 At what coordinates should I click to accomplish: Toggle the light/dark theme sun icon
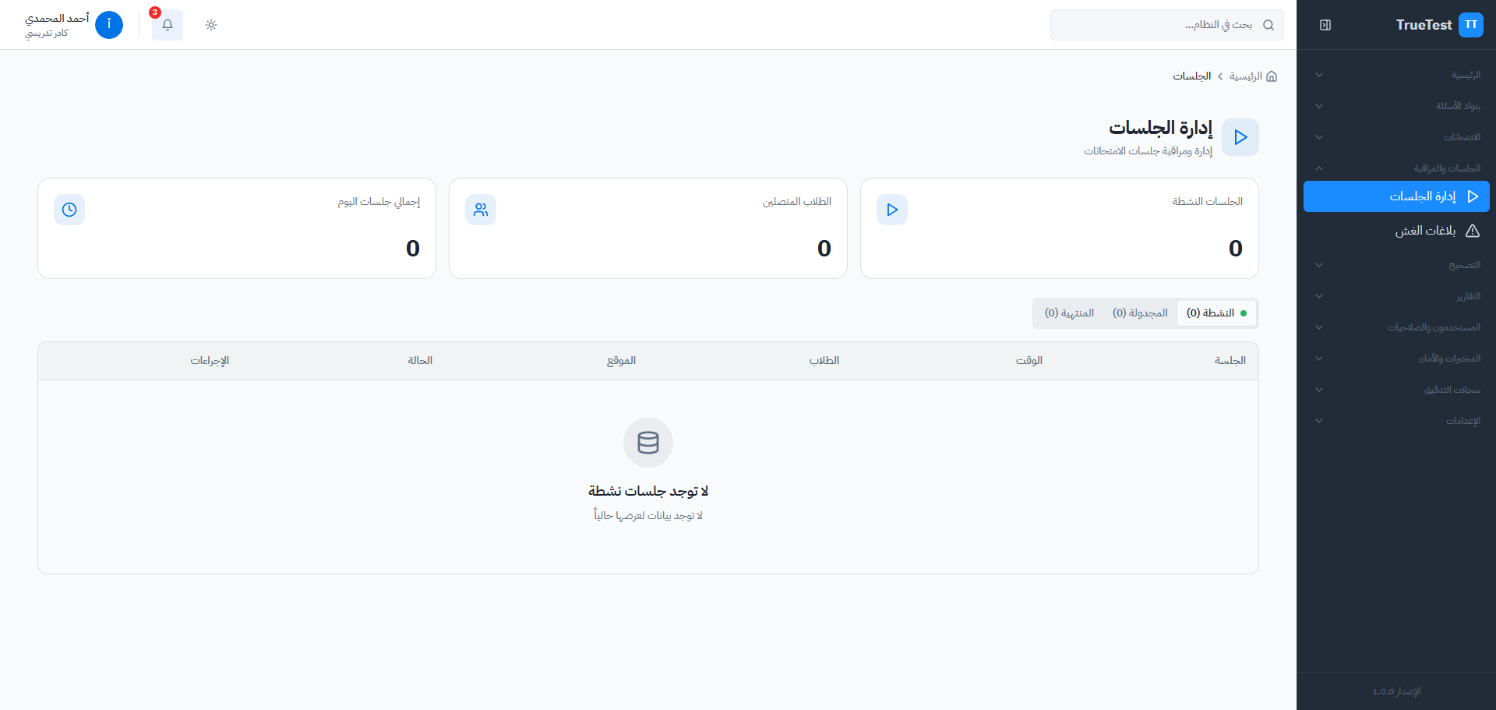pos(211,25)
